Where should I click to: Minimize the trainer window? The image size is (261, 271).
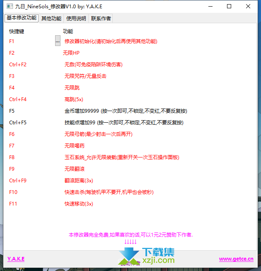tap(210, 6)
